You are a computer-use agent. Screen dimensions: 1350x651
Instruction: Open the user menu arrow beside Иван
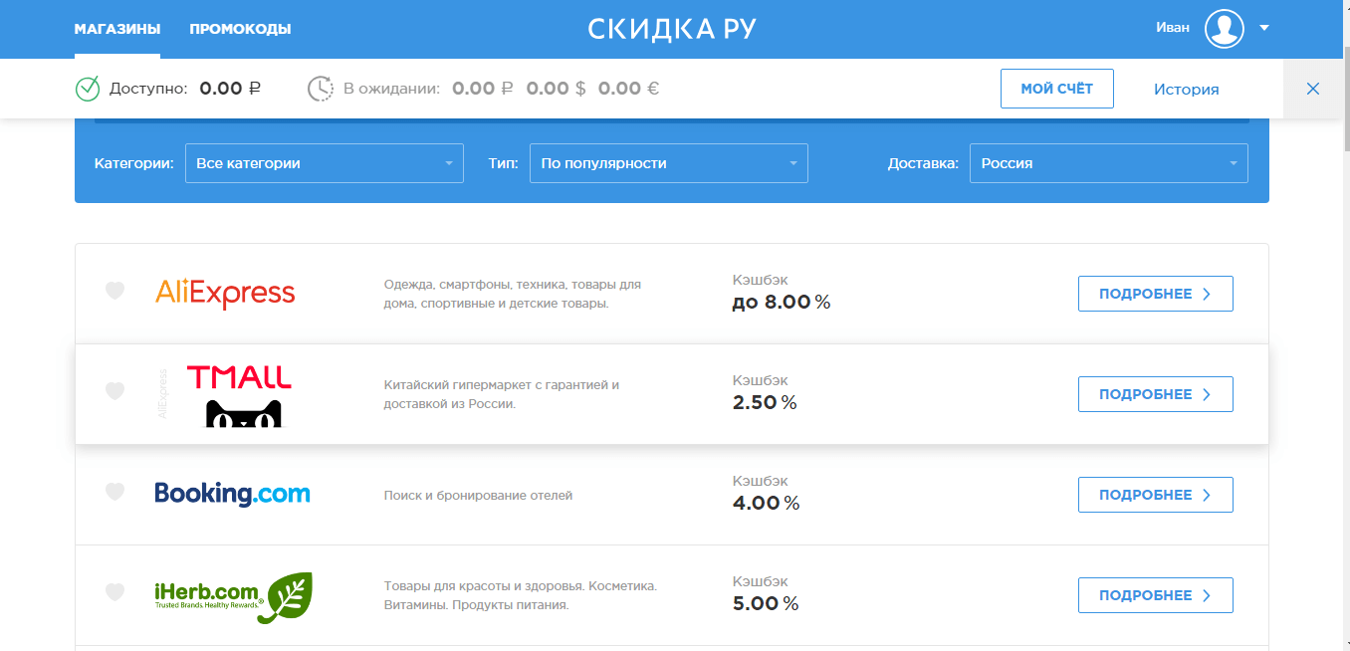point(1264,28)
